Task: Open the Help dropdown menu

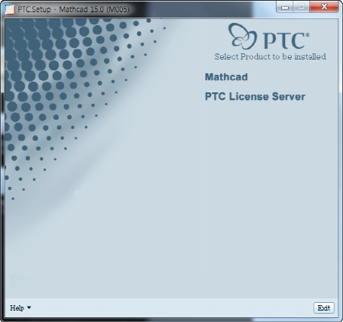Action: 21,308
